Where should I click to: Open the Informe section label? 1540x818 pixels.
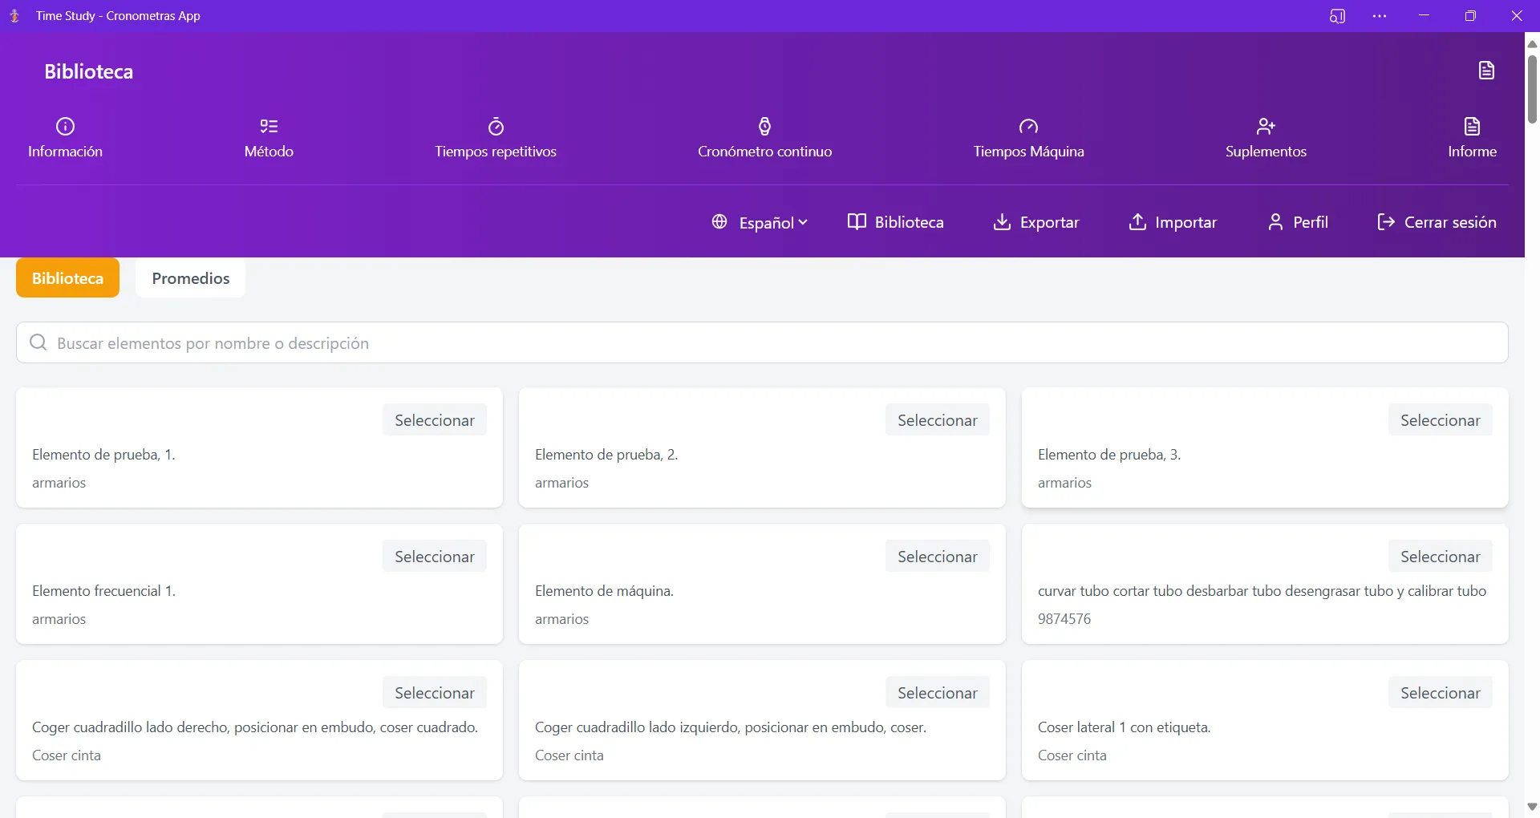tap(1472, 152)
